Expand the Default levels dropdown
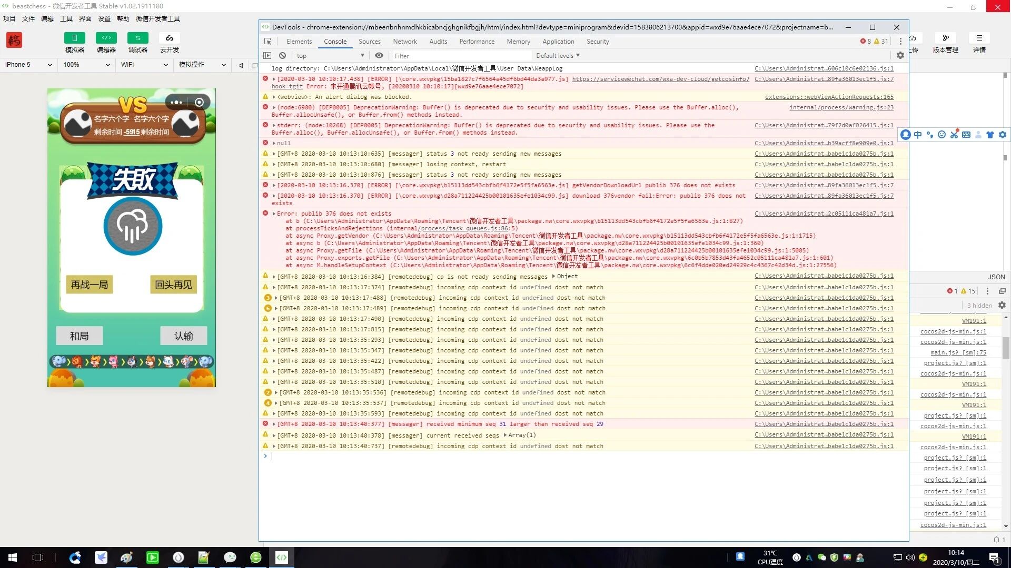Viewport: 1011px width, 568px height. 558,56
